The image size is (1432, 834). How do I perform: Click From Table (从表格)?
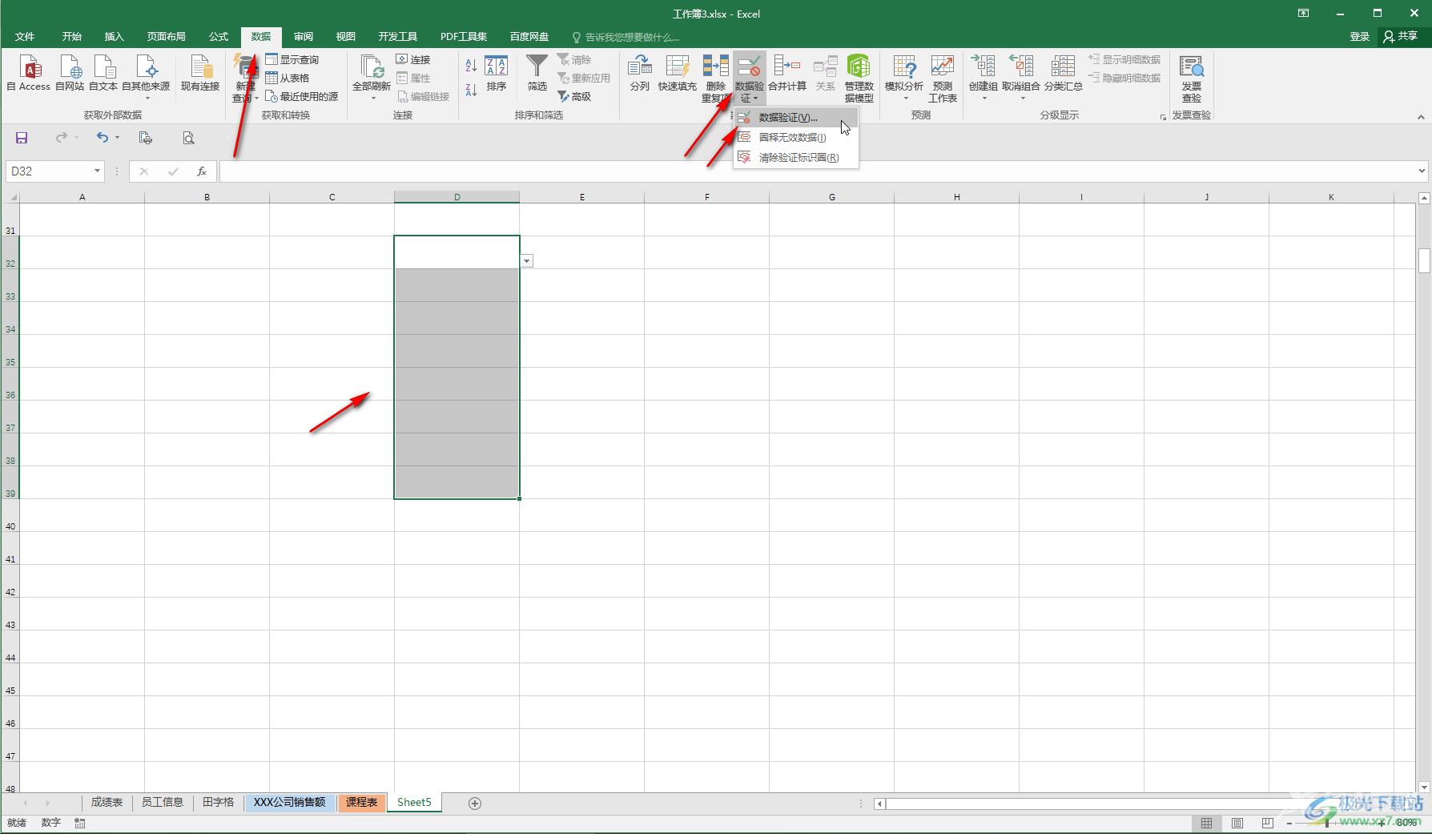(288, 78)
